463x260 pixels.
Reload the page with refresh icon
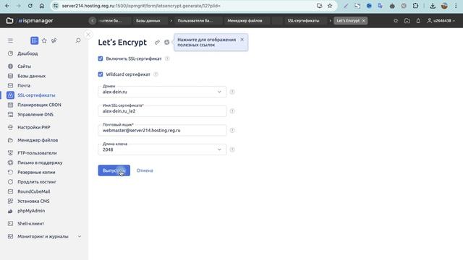click(x=30, y=6)
